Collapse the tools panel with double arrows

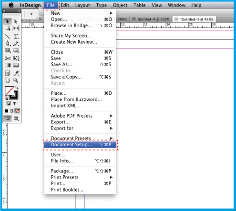click(x=19, y=11)
